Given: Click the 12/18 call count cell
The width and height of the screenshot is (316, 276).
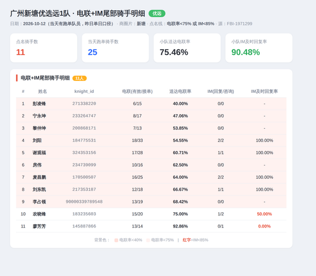Looking at the screenshot, I should (x=137, y=189).
